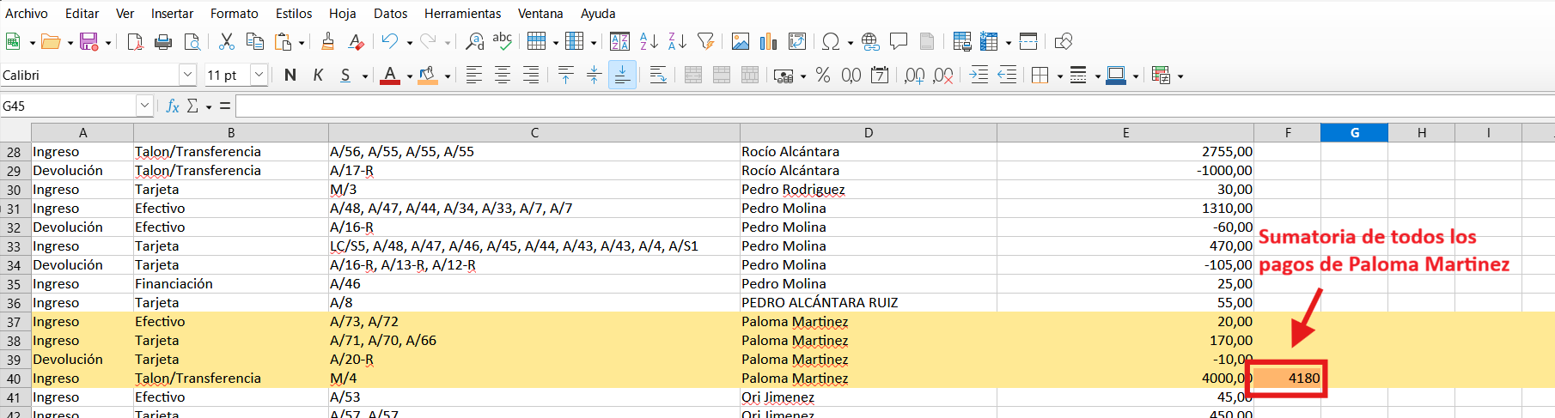
Task: Open the 11 pt font size dropdown
Action: coord(259,76)
